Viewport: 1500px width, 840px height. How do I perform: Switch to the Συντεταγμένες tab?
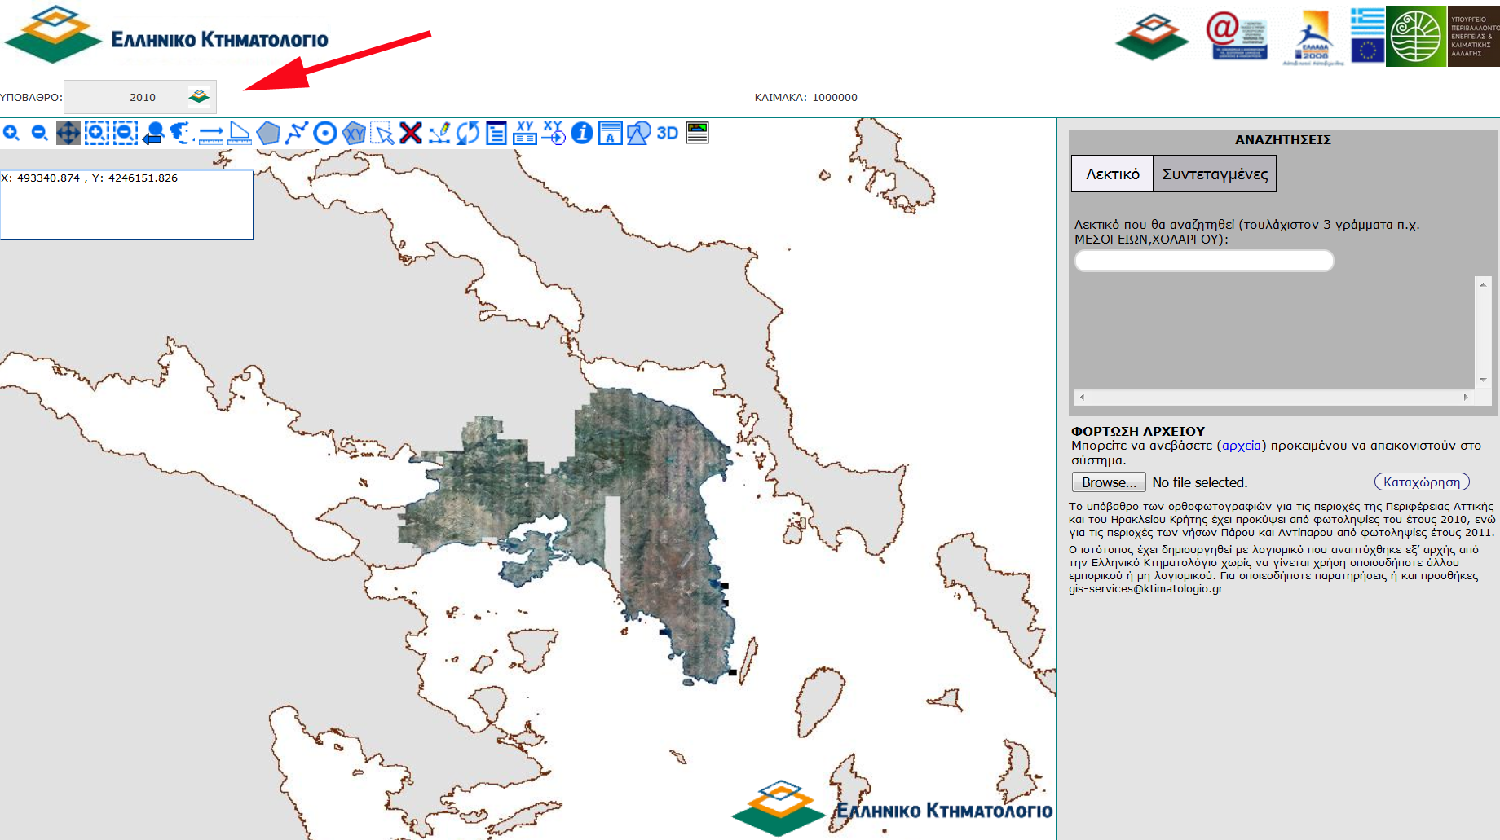click(1215, 174)
